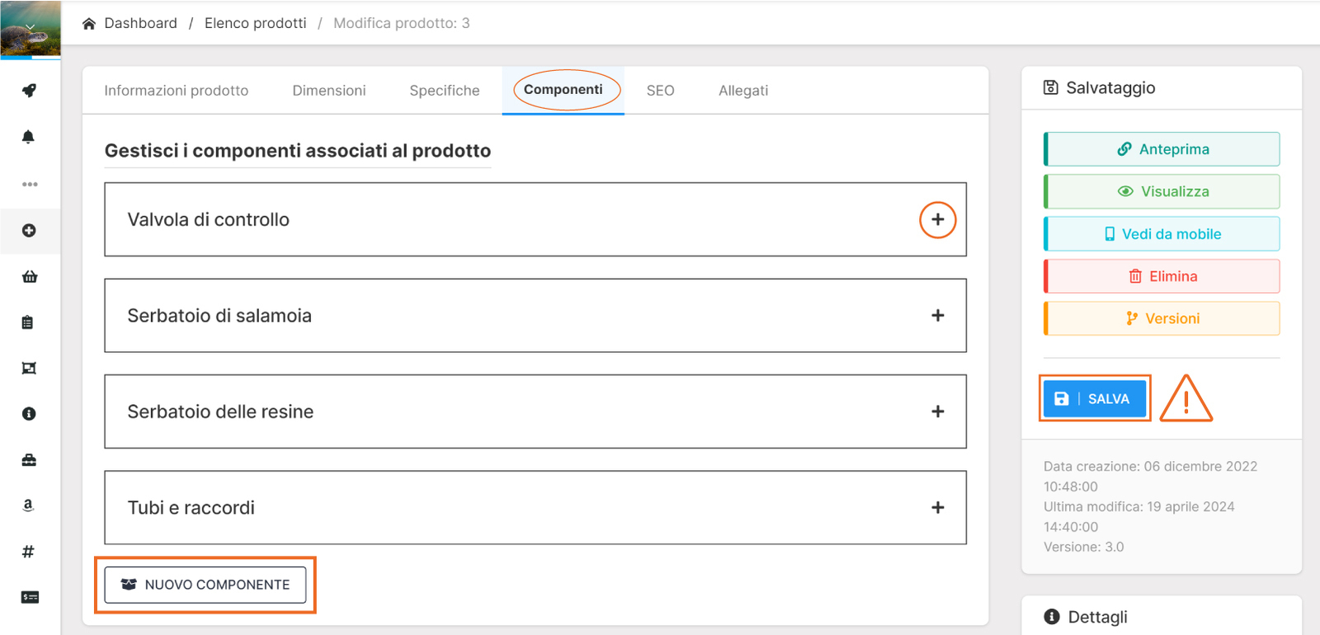Click the Elimina button

tap(1162, 276)
